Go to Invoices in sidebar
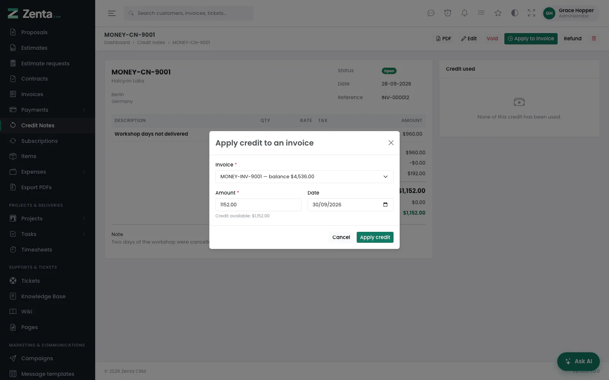Screen dimensions: 609x380 (48, 94)
